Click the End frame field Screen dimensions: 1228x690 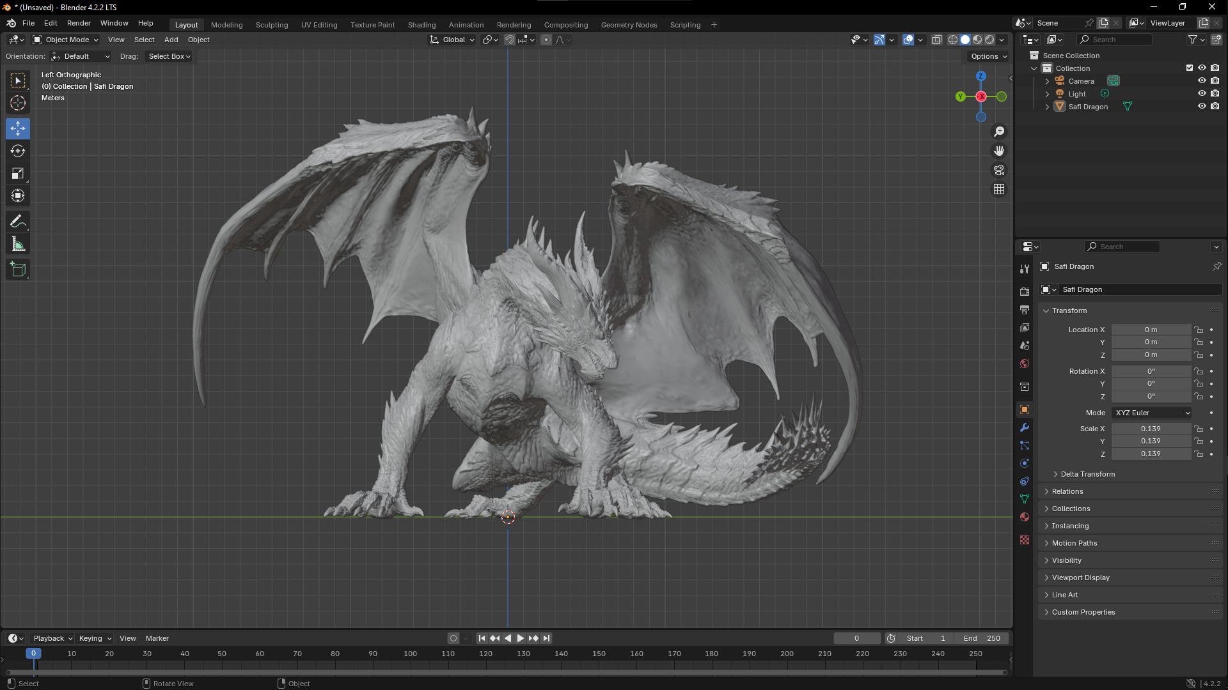(x=981, y=638)
